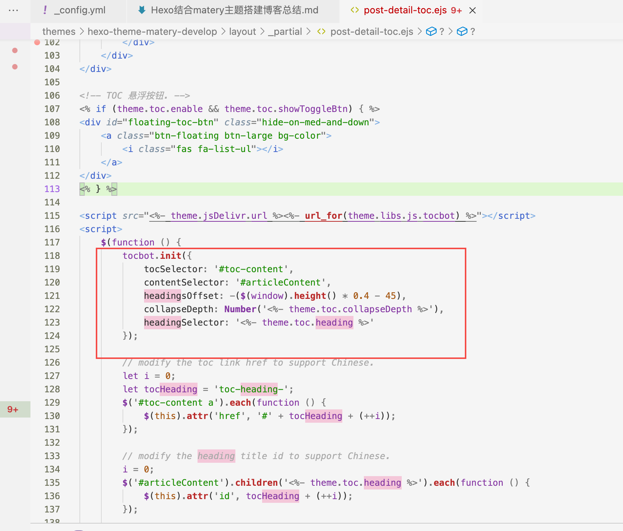
Task: Switch to the _config.yml tab
Action: point(79,10)
